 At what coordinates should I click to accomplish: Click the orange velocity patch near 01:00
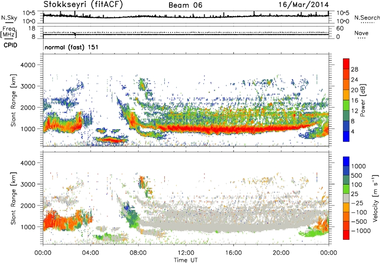coord(55,220)
